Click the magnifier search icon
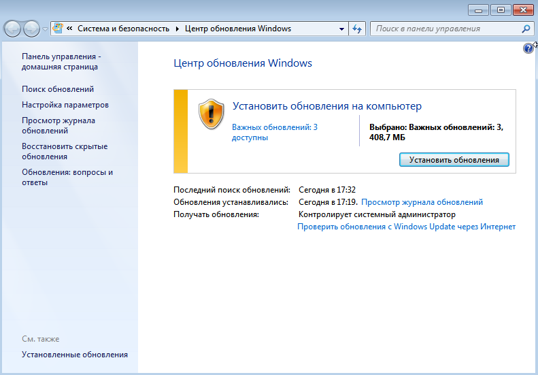Viewport: 538px width, 375px height. [x=526, y=29]
